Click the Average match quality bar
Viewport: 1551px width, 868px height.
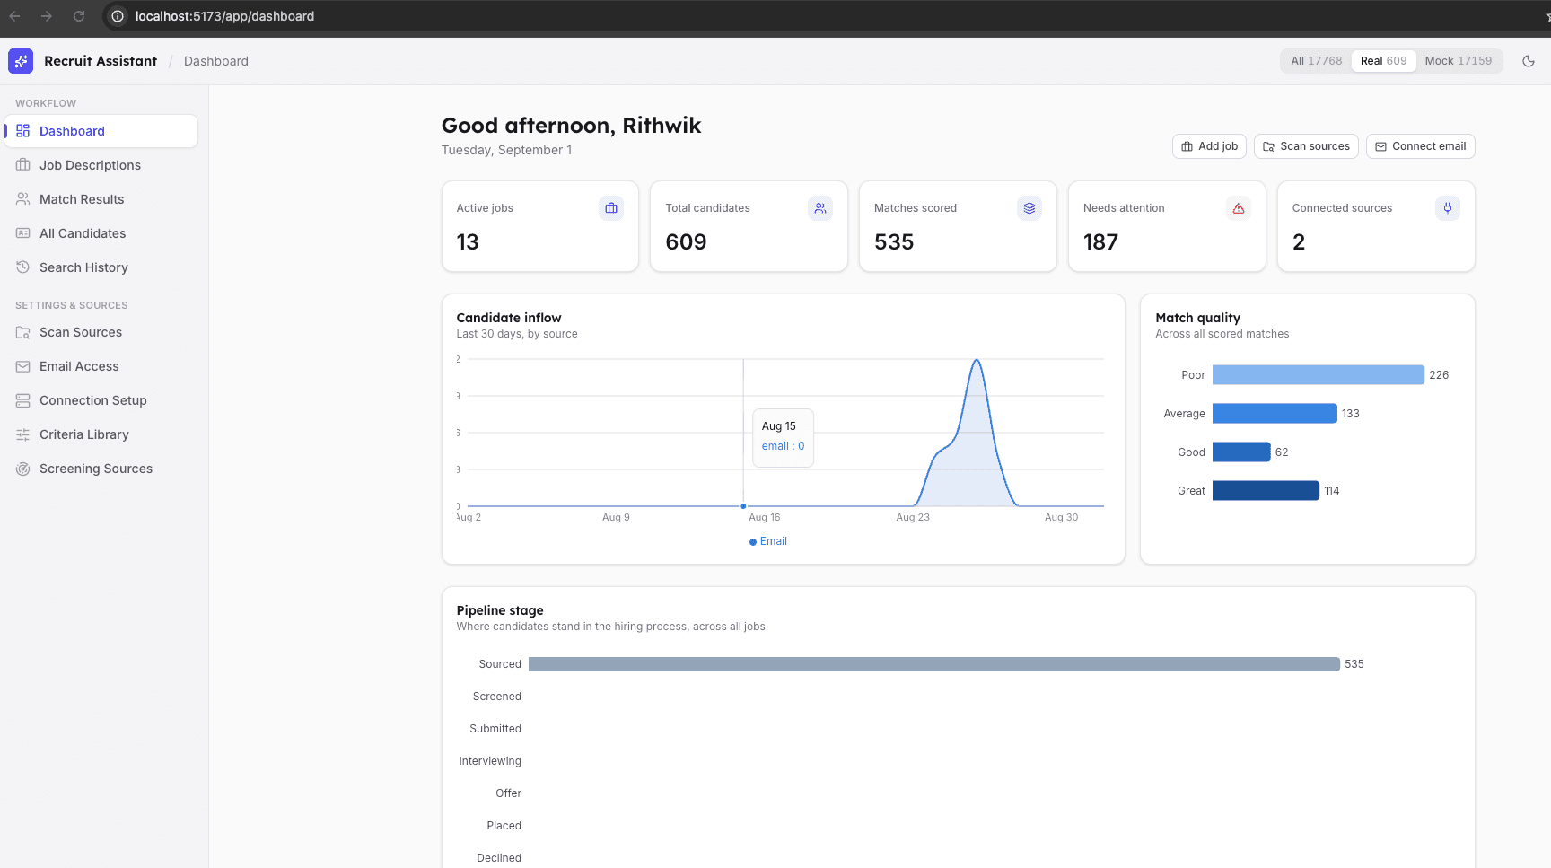tap(1275, 414)
